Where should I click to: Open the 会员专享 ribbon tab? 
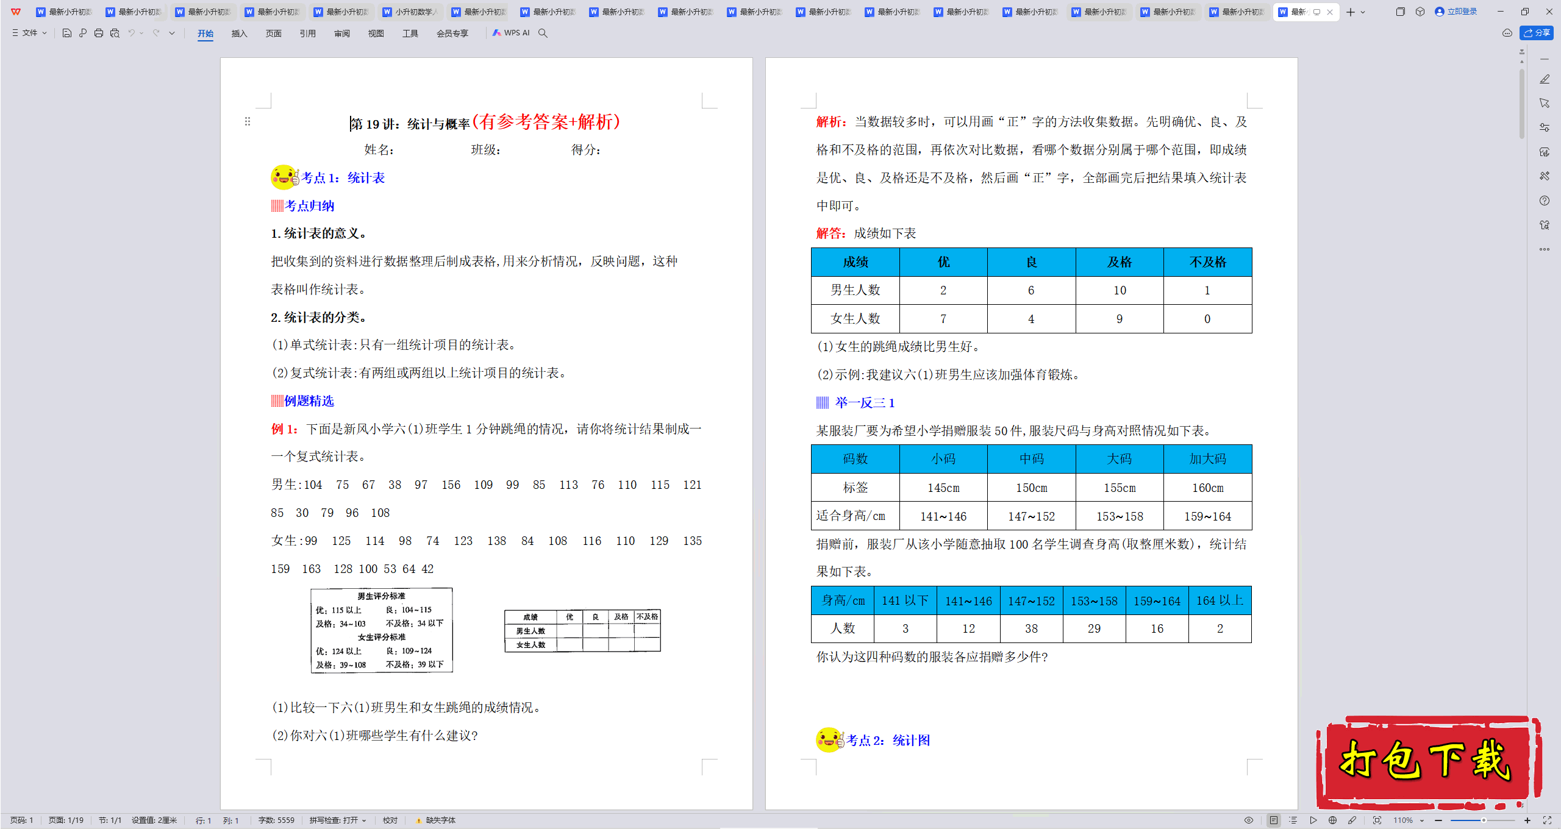[452, 33]
